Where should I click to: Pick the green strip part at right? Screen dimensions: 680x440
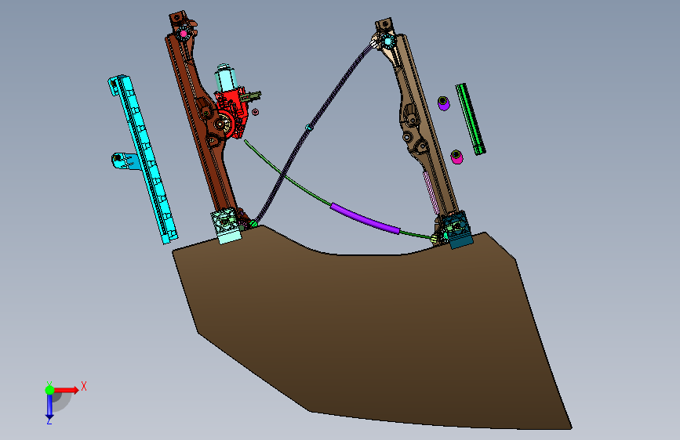(x=471, y=119)
